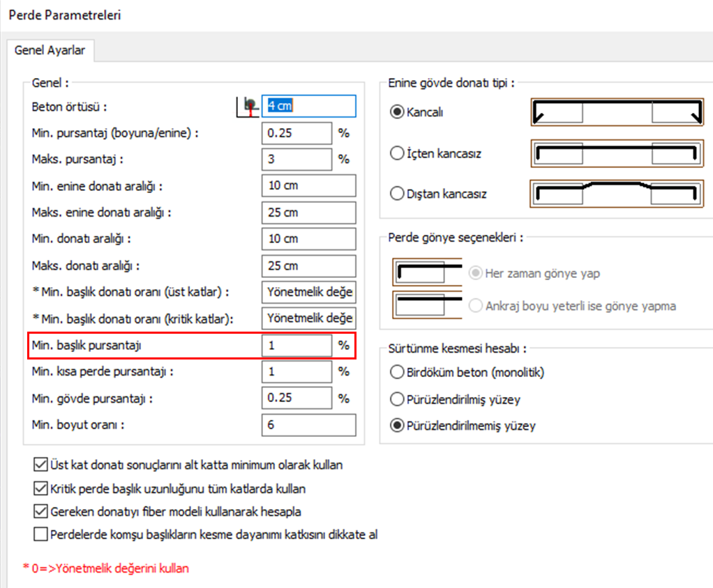Focus the Min. boyut oranı field
Image resolution: width=713 pixels, height=588 pixels.
308,425
